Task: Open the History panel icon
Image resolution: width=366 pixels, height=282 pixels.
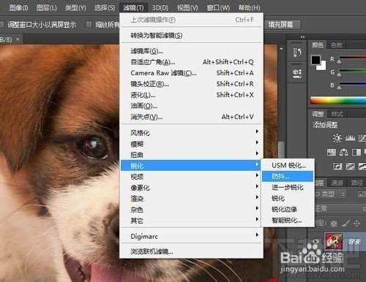Action: tap(297, 53)
